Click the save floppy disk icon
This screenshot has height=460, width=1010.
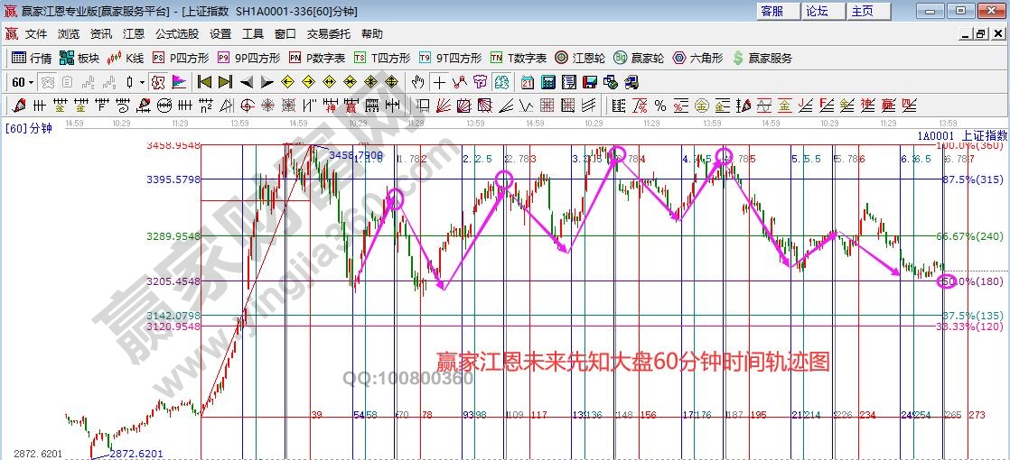(590, 82)
